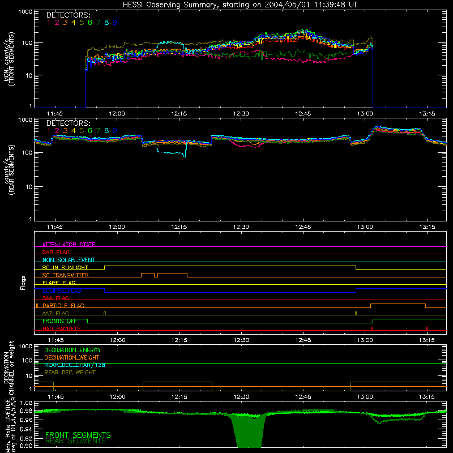This screenshot has height=453, width=453.
Task: Click the 13:00 tick label under rear segments plot
Action: [365, 227]
